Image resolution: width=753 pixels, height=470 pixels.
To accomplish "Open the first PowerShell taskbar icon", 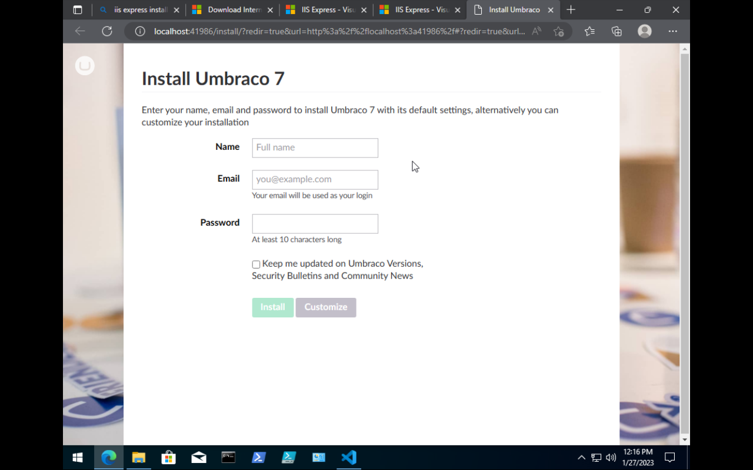I will (x=259, y=458).
